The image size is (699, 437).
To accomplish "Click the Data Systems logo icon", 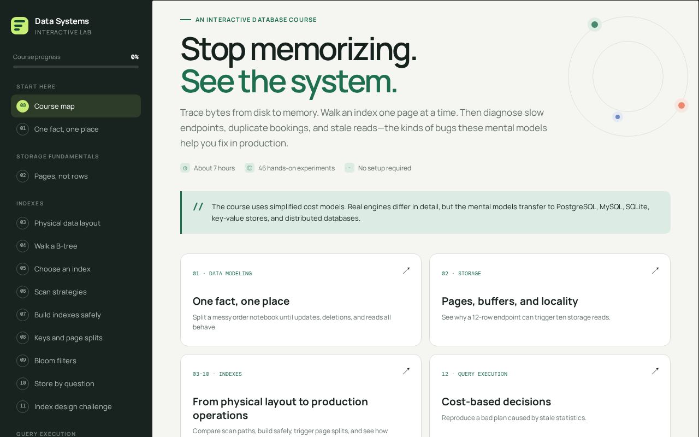I will [20, 26].
